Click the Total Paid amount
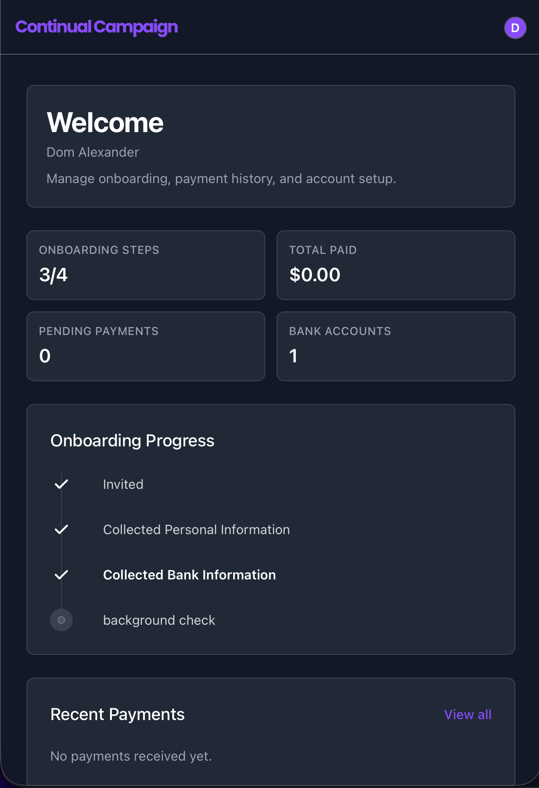This screenshot has height=788, width=539. click(315, 275)
